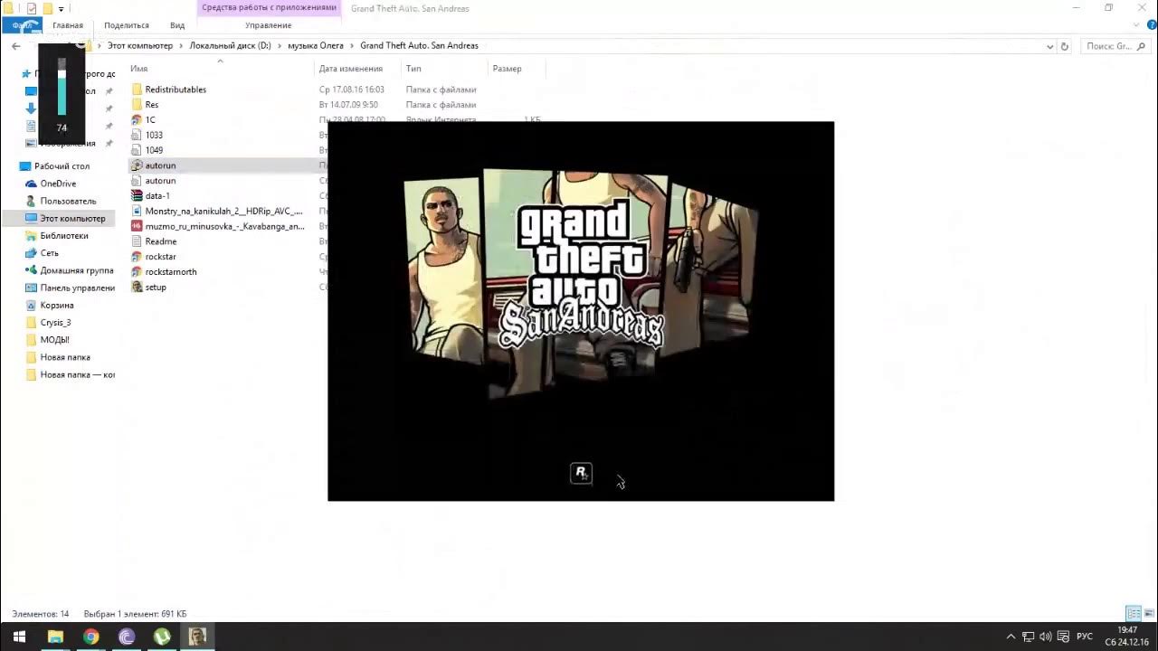Open the Файл menu tab
This screenshot has height=651, width=1158.
pos(21,25)
